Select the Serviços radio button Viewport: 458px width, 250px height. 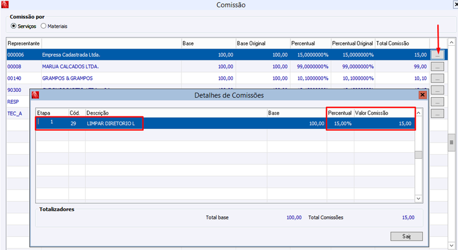coord(13,26)
